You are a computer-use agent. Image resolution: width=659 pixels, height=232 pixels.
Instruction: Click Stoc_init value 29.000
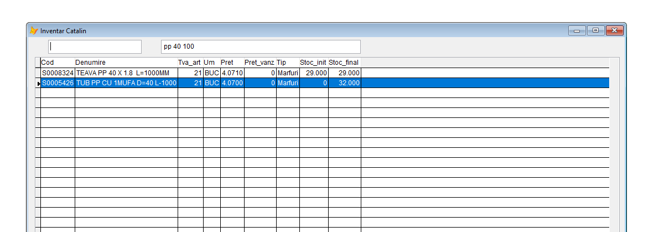(x=314, y=73)
